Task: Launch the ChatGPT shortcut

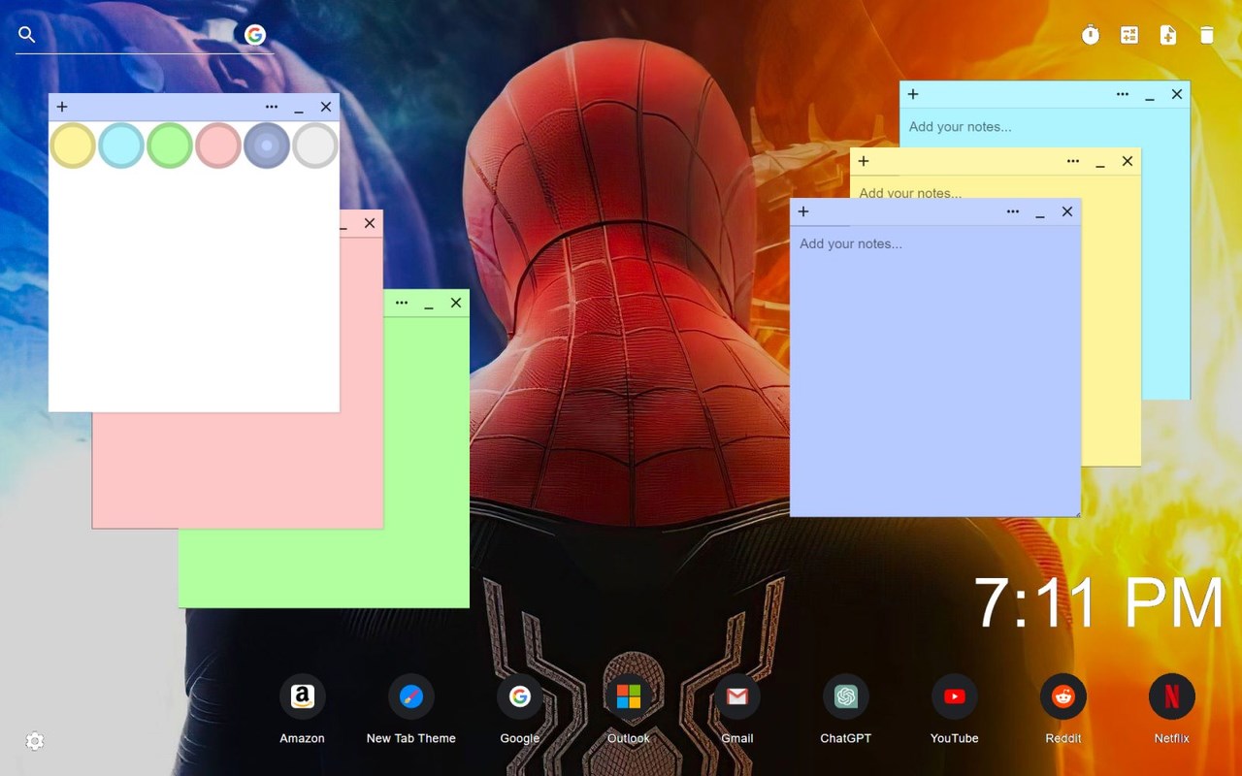Action: coord(846,696)
